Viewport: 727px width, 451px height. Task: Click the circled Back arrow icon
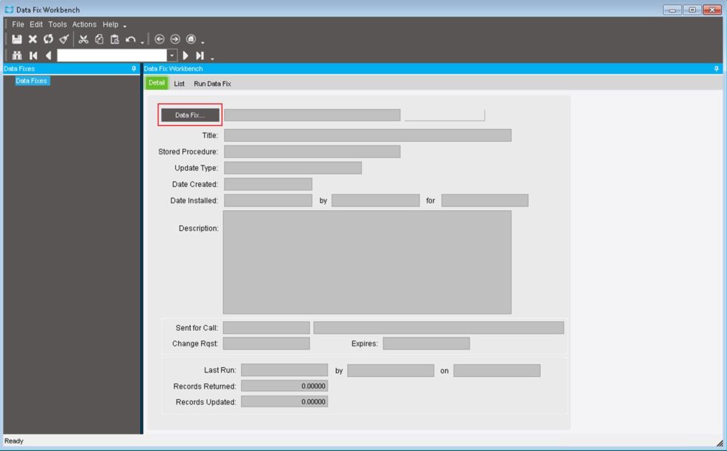pos(159,39)
